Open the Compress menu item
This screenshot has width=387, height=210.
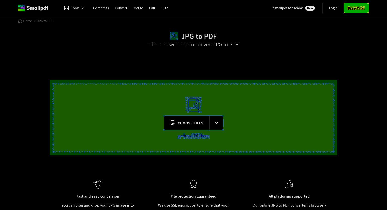click(x=101, y=8)
